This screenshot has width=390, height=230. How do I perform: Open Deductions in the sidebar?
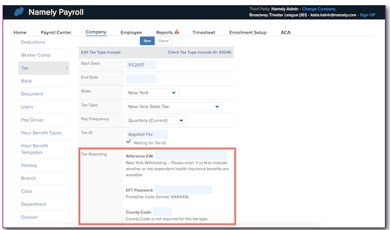click(x=33, y=42)
